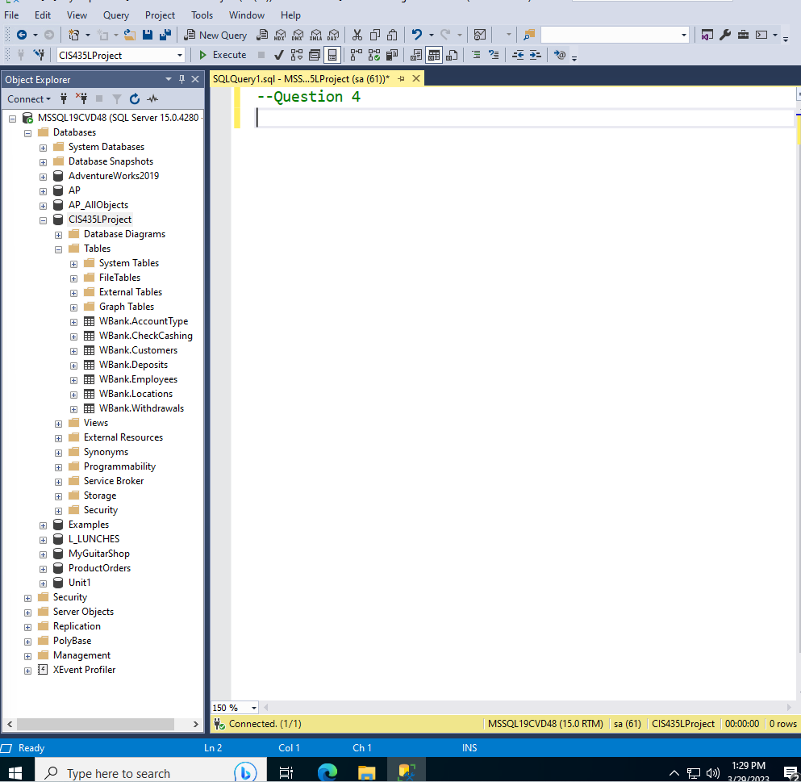Click the MDX query icon
This screenshot has width=801, height=782.
click(x=280, y=35)
